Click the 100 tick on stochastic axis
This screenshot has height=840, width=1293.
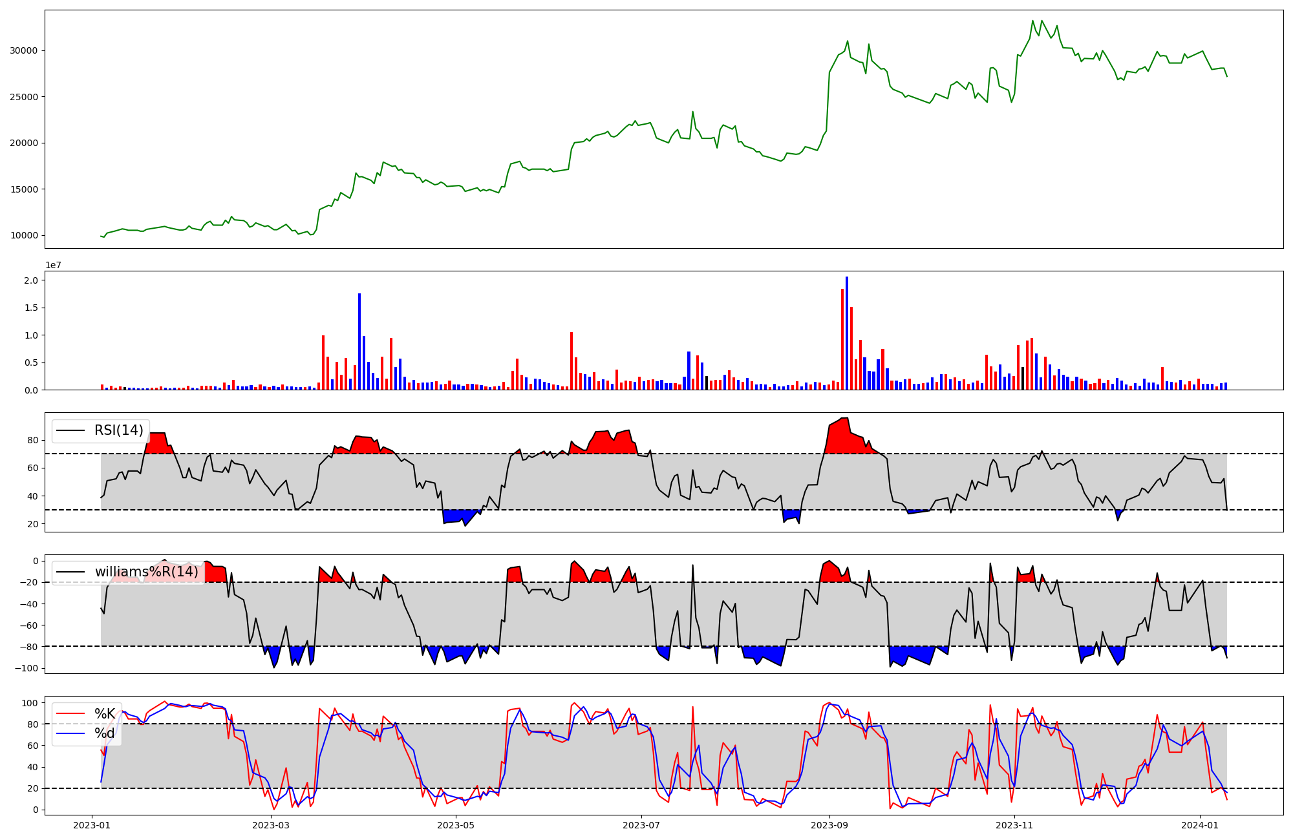tap(30, 702)
